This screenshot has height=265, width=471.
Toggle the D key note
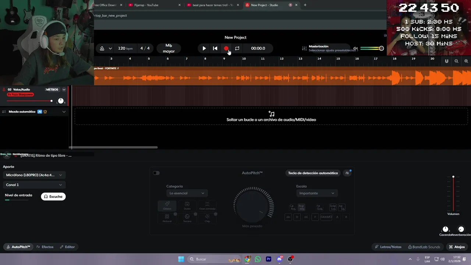click(x=297, y=217)
